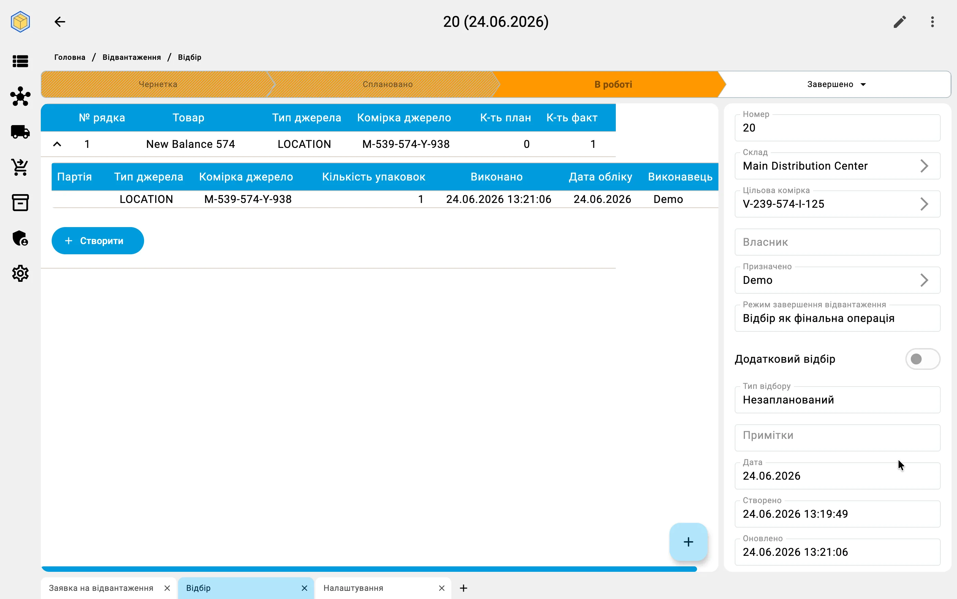Open the Тип відбору selector

(837, 400)
